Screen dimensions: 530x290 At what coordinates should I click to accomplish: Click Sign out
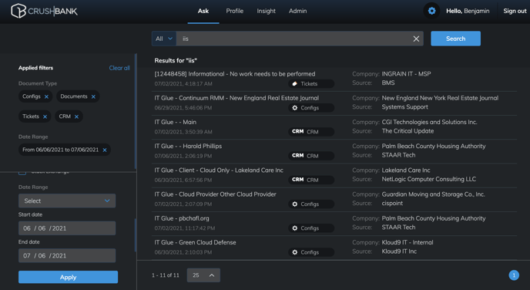pyautogui.click(x=515, y=11)
